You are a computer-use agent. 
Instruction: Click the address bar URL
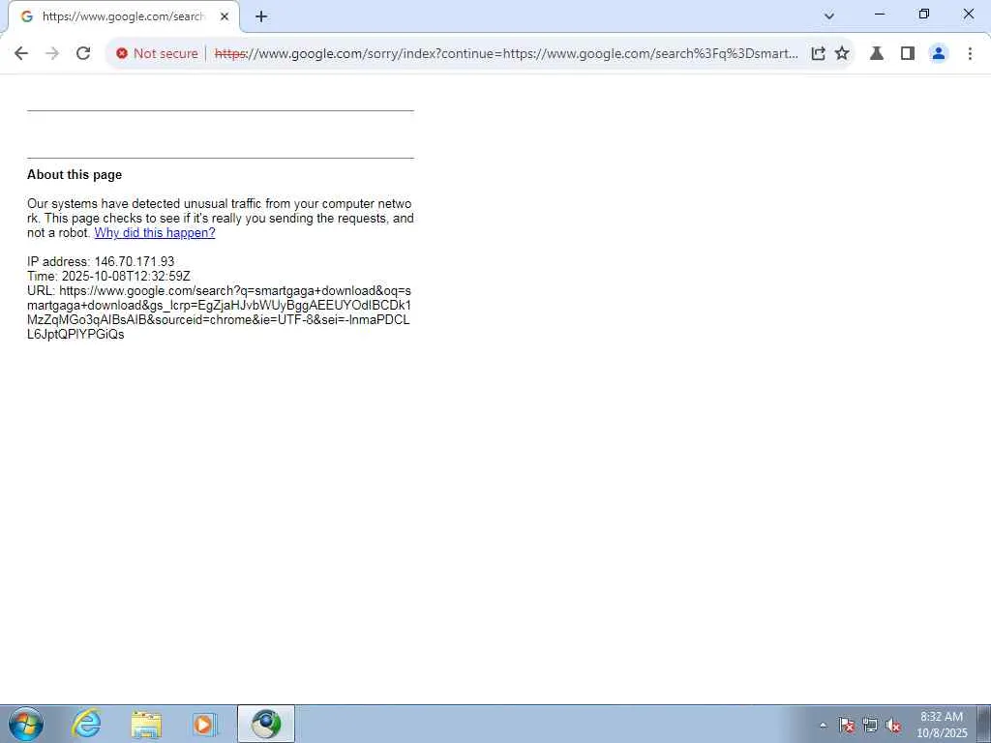tap(505, 54)
